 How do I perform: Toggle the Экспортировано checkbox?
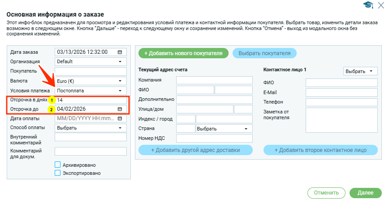(x=57, y=173)
